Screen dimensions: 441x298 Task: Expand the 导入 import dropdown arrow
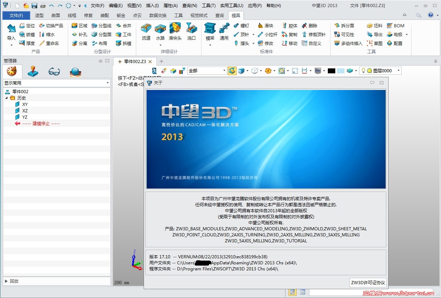click(11, 45)
